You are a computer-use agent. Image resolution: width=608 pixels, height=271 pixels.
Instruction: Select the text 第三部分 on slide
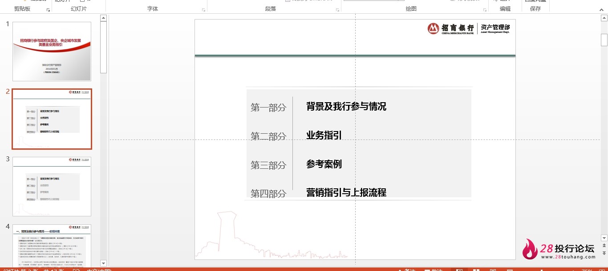268,165
